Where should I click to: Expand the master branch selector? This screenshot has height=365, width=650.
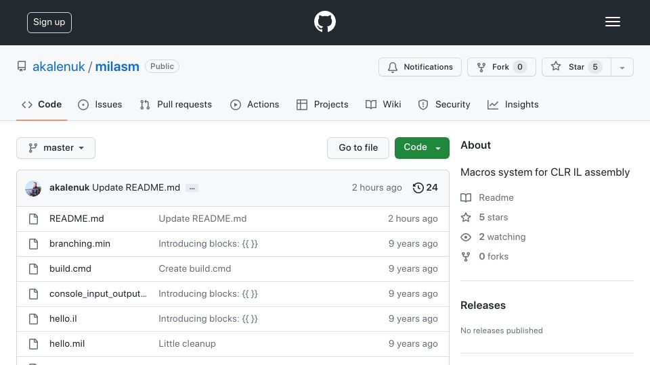56,148
